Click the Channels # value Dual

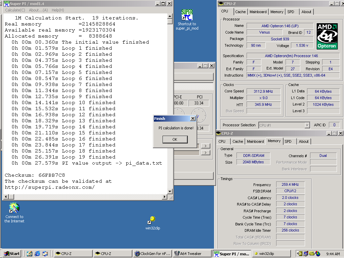pyautogui.click(x=323, y=156)
